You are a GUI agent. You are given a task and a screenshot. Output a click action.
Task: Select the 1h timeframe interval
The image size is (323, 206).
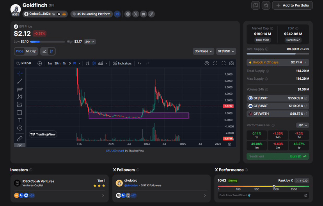tap(64, 63)
